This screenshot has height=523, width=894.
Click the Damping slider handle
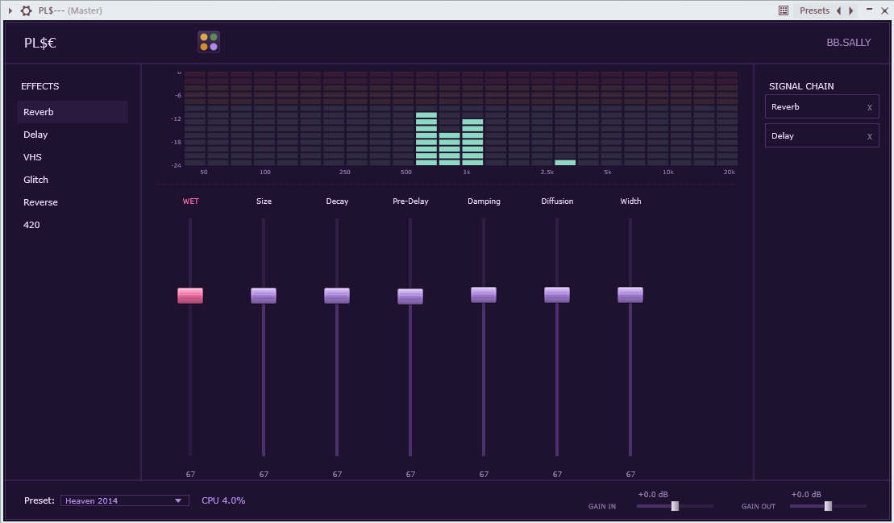click(x=484, y=295)
